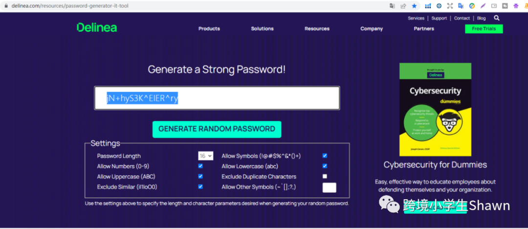The image size is (528, 229).
Task: Open the Resources navigation menu
Action: point(317,29)
